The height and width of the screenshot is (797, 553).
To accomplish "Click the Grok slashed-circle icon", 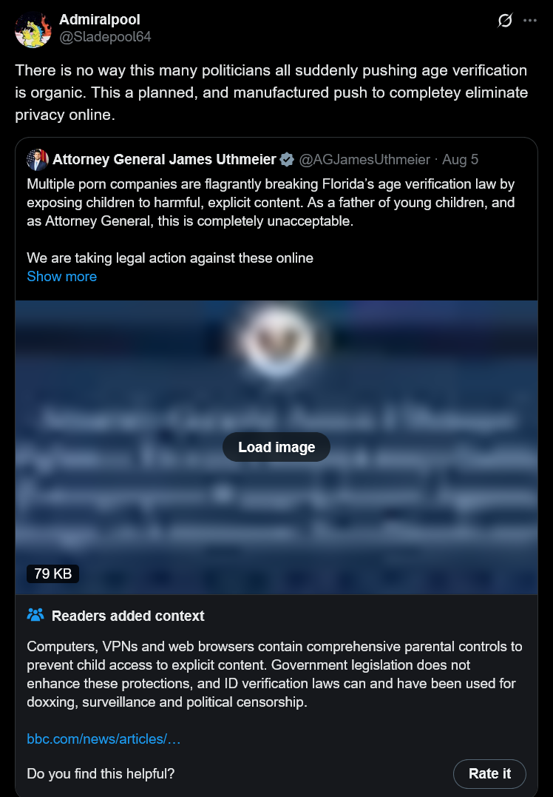I will pyautogui.click(x=505, y=20).
